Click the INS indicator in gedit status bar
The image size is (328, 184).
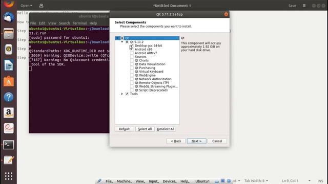[320, 181]
